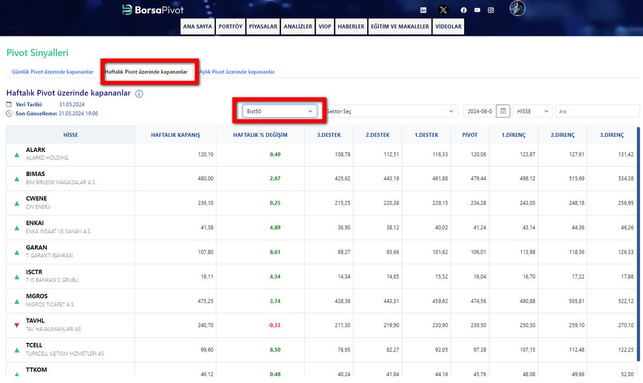Switch to Haftalık Pivot üzerinde kapananlar tab
Viewport: 643px width, 383px height.
(x=146, y=72)
